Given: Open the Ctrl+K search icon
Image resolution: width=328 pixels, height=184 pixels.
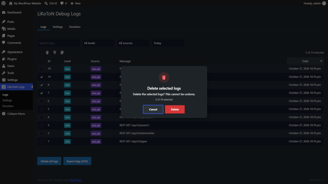Looking at the screenshot, I should point(46,3).
